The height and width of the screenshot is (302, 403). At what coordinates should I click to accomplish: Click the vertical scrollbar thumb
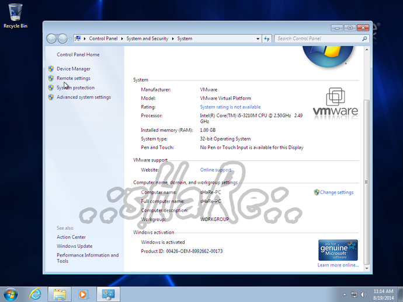[367, 182]
